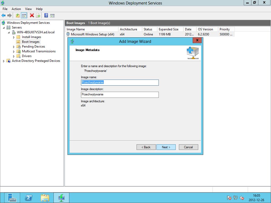Viewport: 271px width, 203px height.
Task: Expand the Multicast Transmissions node
Action: point(14,52)
